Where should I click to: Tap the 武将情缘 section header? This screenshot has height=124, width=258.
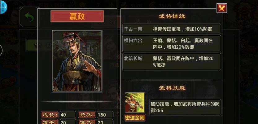172,16
